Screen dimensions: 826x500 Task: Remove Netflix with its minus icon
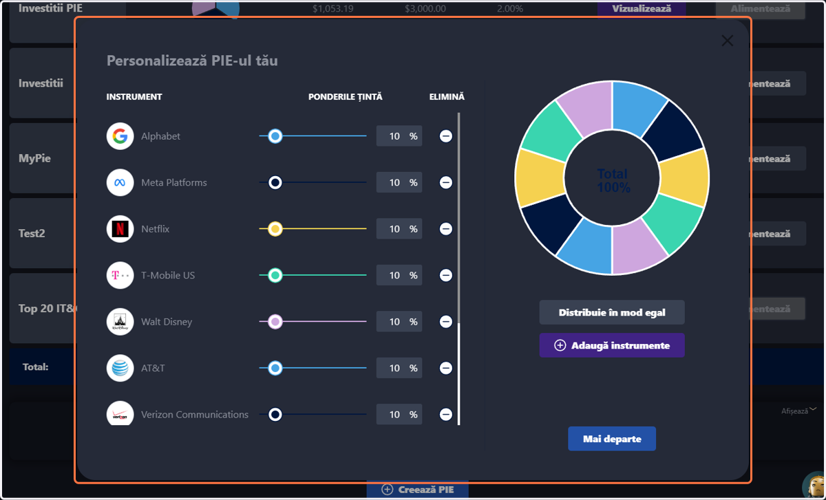tap(446, 229)
